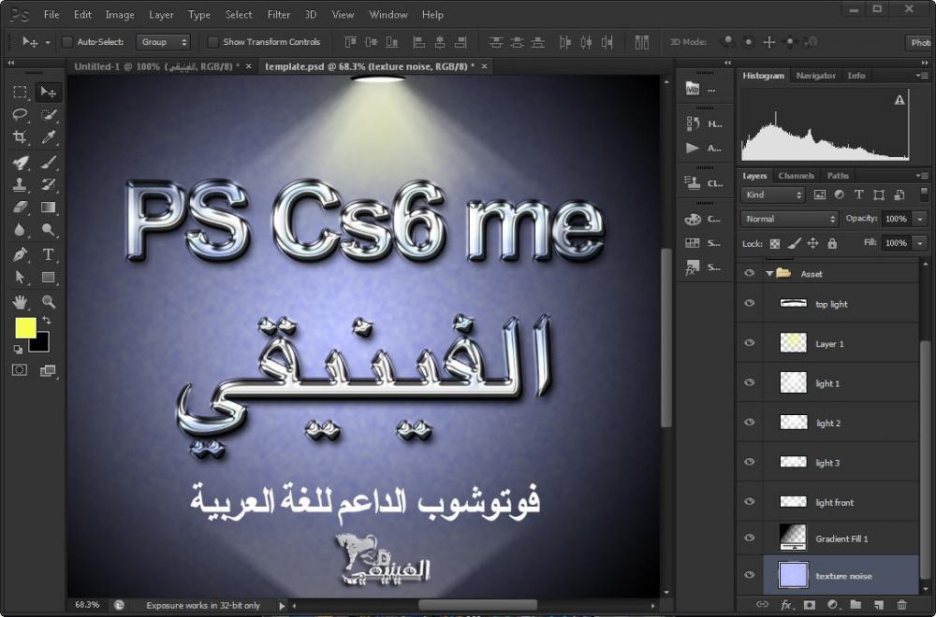Image resolution: width=936 pixels, height=617 pixels.
Task: Create a new layer from Layers panel
Action: tap(879, 605)
